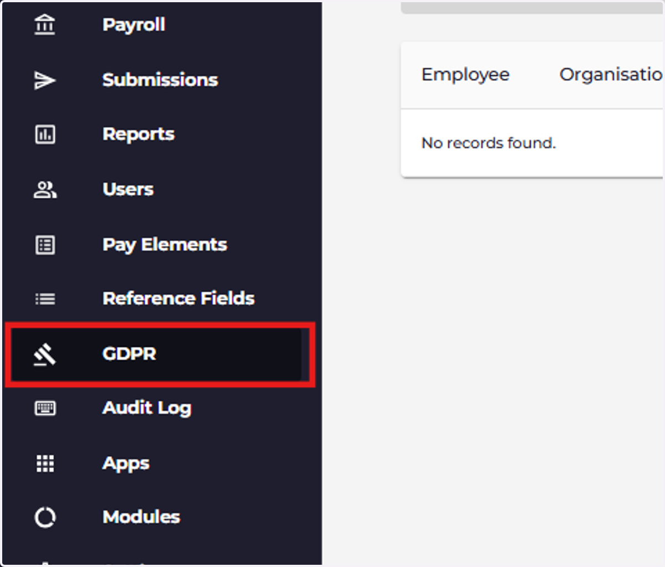Viewport: 665px width, 567px height.
Task: Click the Payroll bank building icon
Action: pos(45,25)
